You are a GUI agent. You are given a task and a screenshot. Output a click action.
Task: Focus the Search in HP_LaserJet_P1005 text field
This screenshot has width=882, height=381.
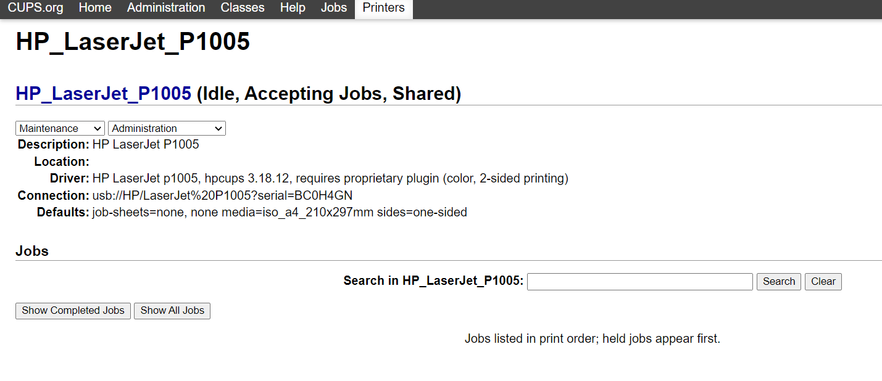click(639, 282)
